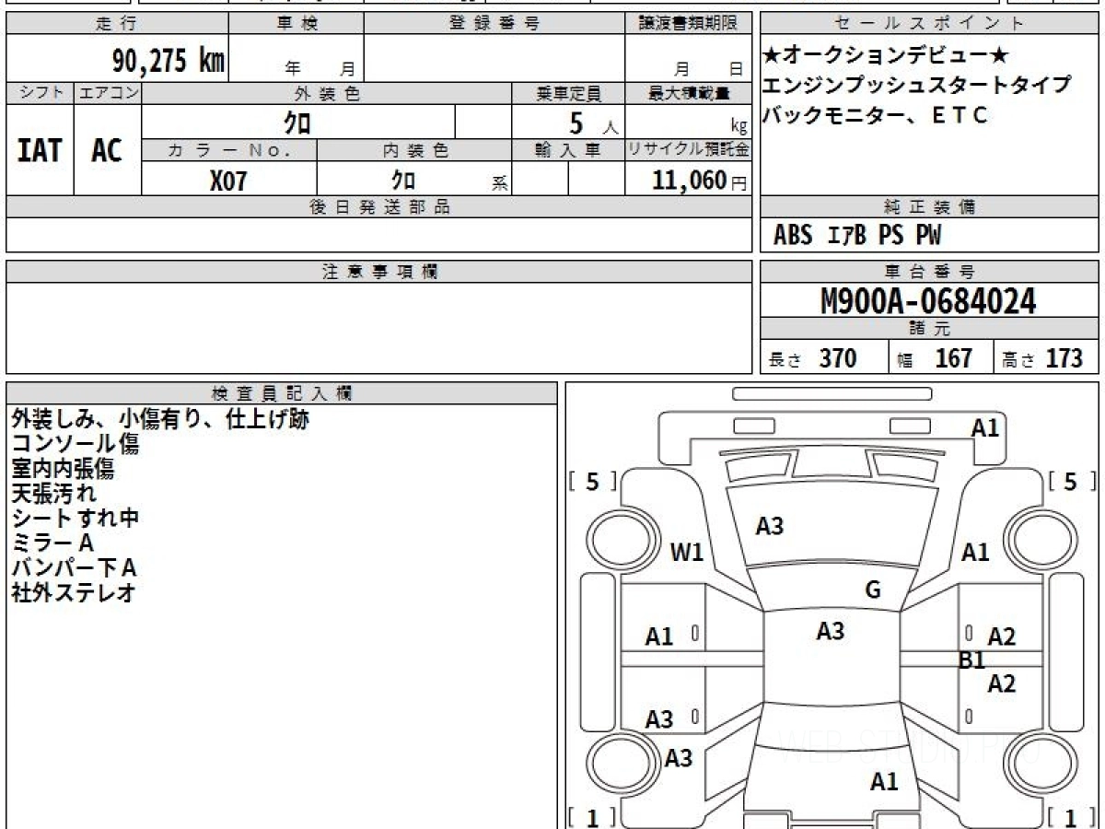Screen dimensions: 1105x829
Task: Click the 注意事項欄 header
Action: 378,272
